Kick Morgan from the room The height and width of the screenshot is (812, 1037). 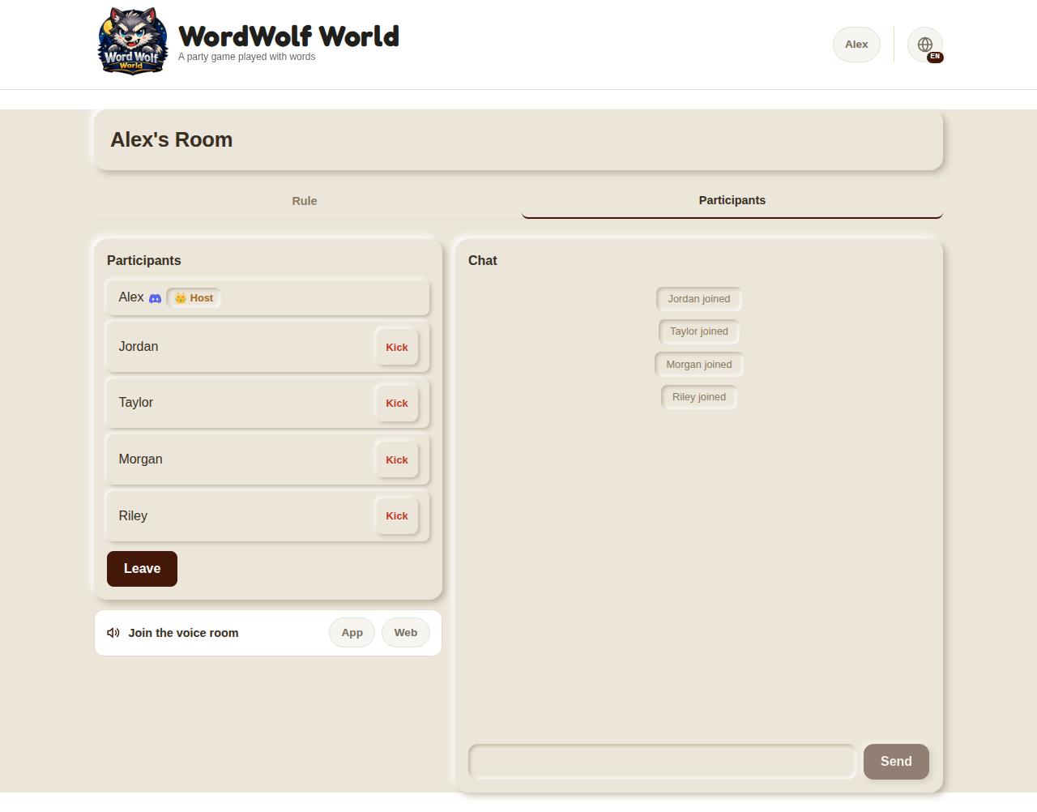[x=397, y=459]
